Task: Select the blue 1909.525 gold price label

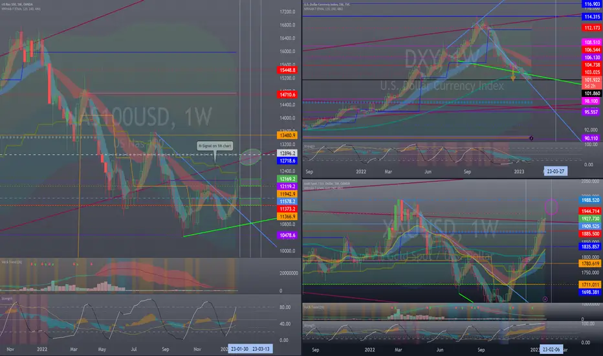Action: [590, 227]
